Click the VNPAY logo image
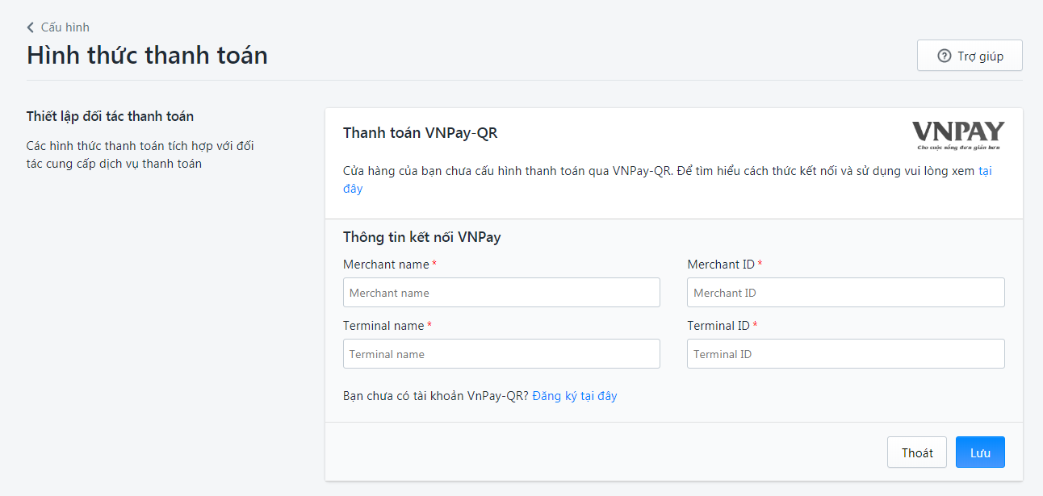 [x=958, y=135]
